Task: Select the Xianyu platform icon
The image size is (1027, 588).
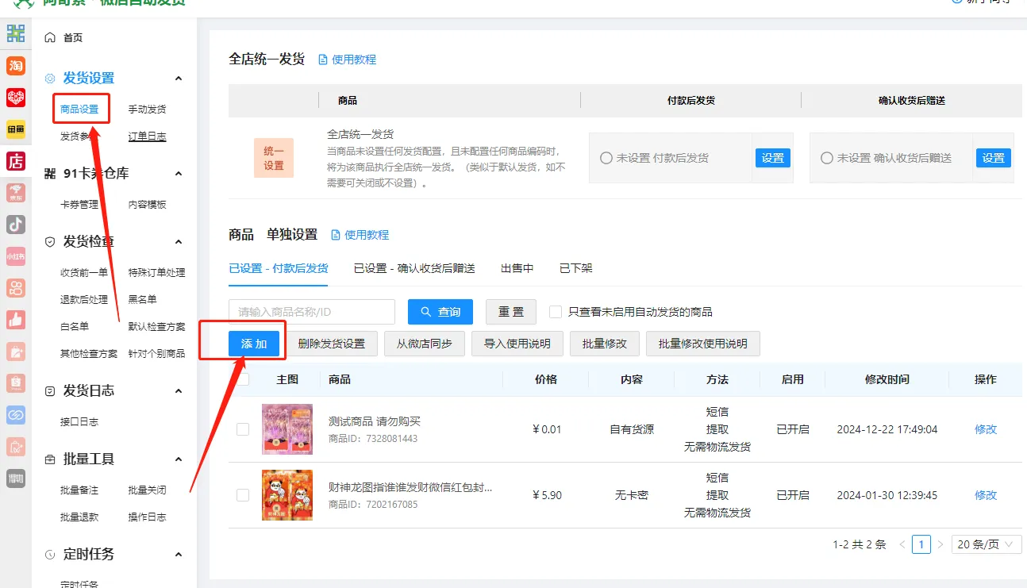Action: click(15, 129)
